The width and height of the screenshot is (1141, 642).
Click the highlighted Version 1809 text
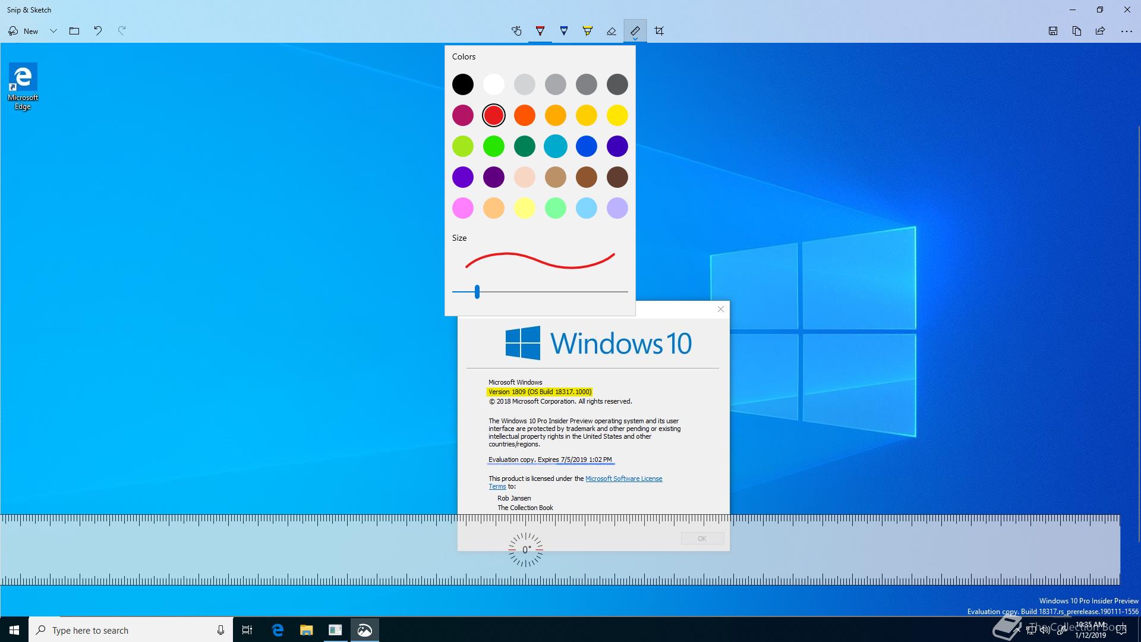coord(540,392)
